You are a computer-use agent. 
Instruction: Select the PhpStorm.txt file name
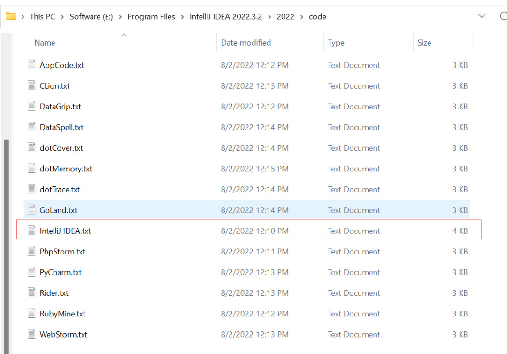pos(62,251)
